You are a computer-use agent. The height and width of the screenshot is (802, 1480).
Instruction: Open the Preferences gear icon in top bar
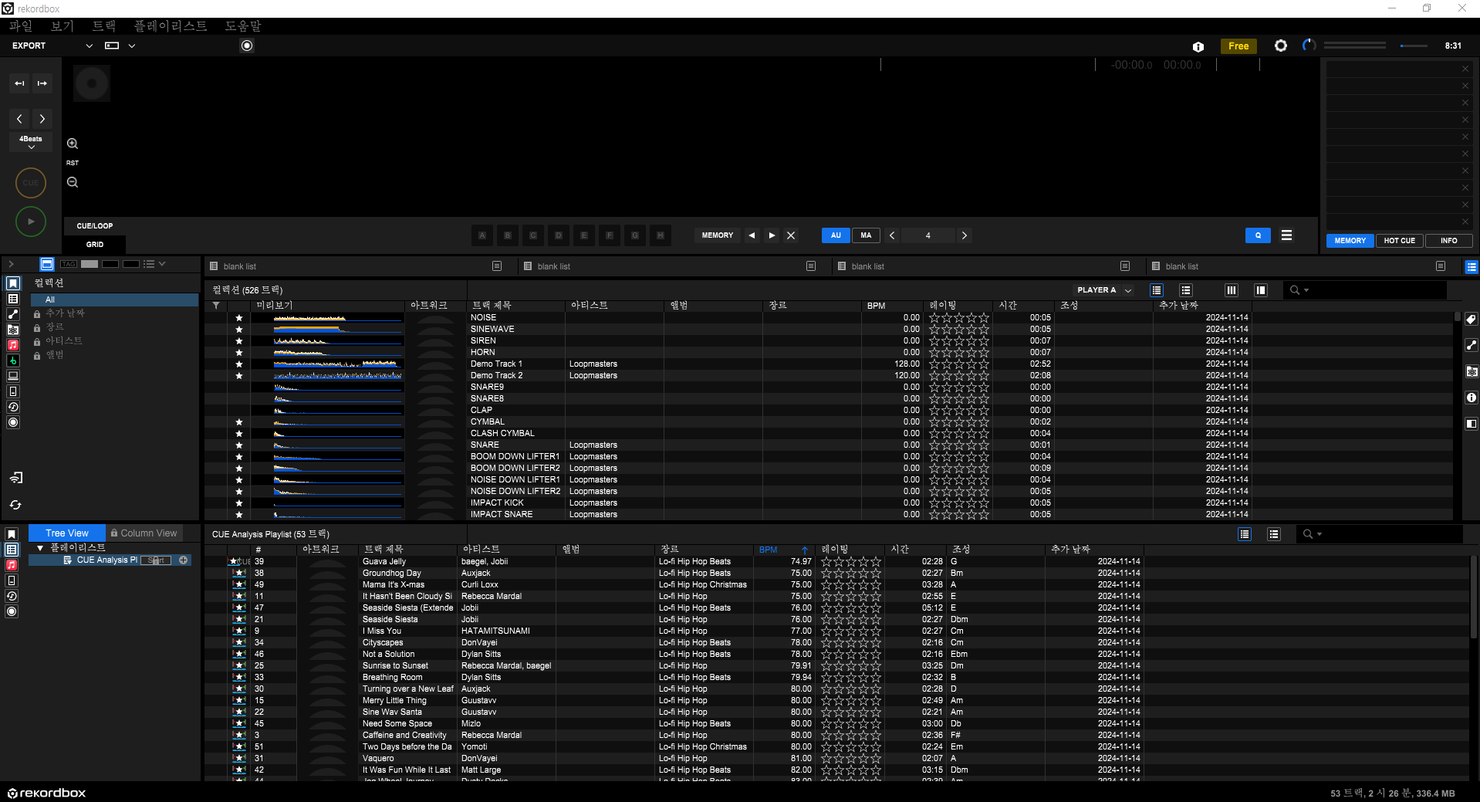tap(1281, 46)
